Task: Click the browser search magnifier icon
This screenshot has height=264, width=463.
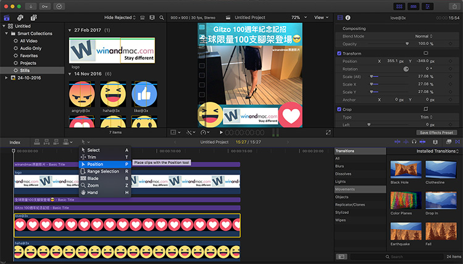Action: tap(161, 17)
